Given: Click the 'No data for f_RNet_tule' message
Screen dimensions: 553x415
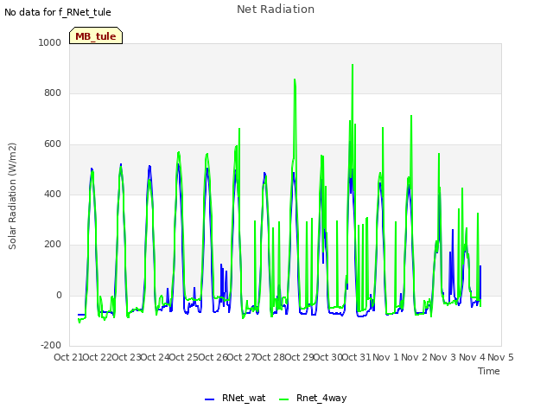Looking at the screenshot, I should click(x=58, y=12).
